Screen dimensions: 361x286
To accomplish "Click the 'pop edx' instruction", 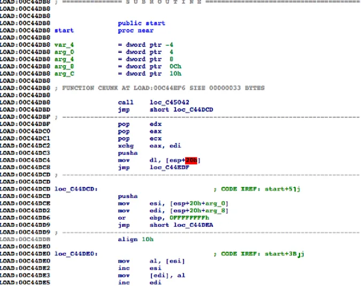I will click(x=140, y=124).
